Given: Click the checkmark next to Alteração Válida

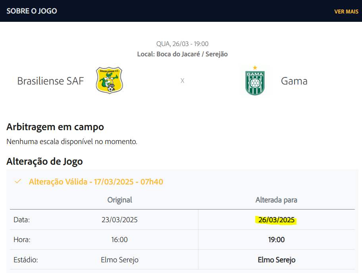Looking at the screenshot, I should coord(17,181).
